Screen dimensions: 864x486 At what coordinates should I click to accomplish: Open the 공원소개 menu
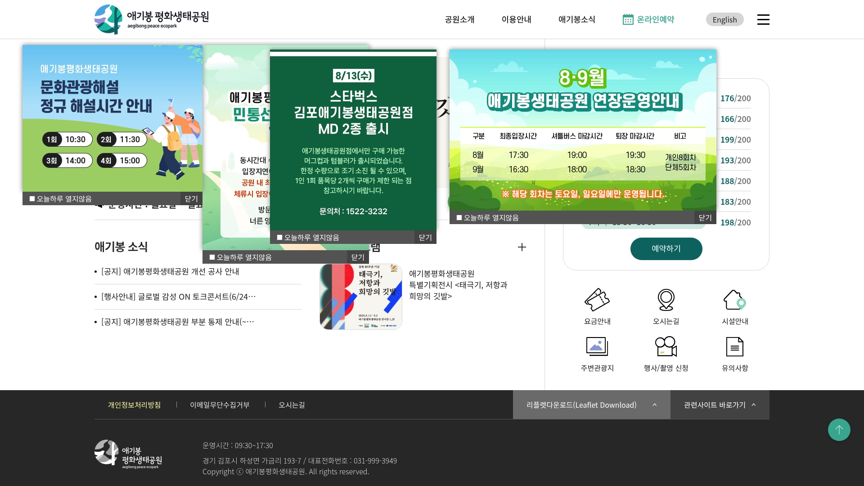coord(459,19)
